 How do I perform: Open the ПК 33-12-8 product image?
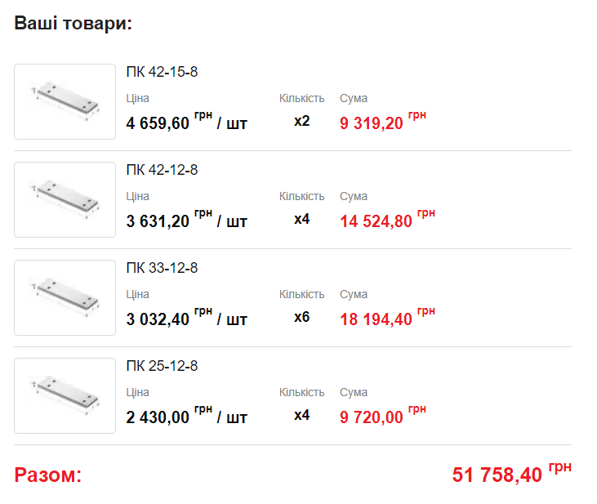click(65, 297)
